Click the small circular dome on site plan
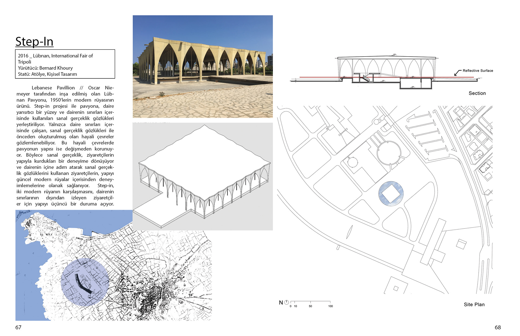Viewport: 520px width, 336px height. coord(352,162)
